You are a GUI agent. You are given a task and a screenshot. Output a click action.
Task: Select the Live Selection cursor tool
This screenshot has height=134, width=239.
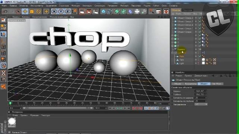(18, 12)
